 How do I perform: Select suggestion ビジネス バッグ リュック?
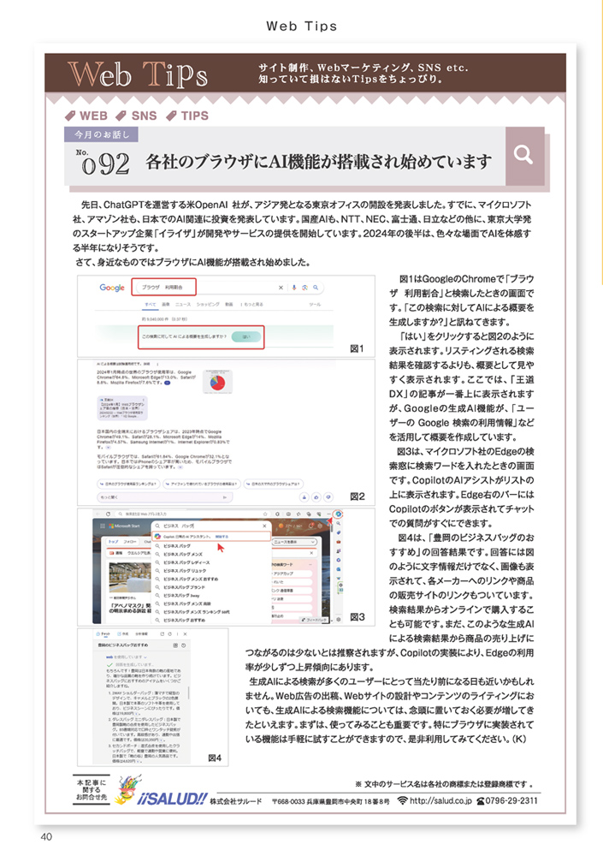click(185, 570)
